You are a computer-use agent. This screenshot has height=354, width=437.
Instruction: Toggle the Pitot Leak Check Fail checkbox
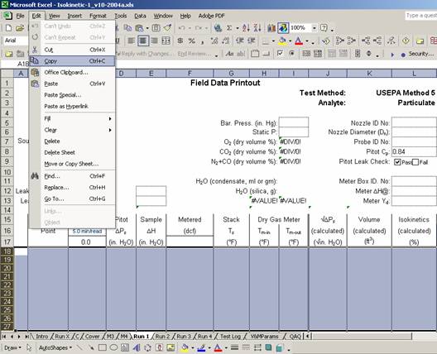(415, 162)
